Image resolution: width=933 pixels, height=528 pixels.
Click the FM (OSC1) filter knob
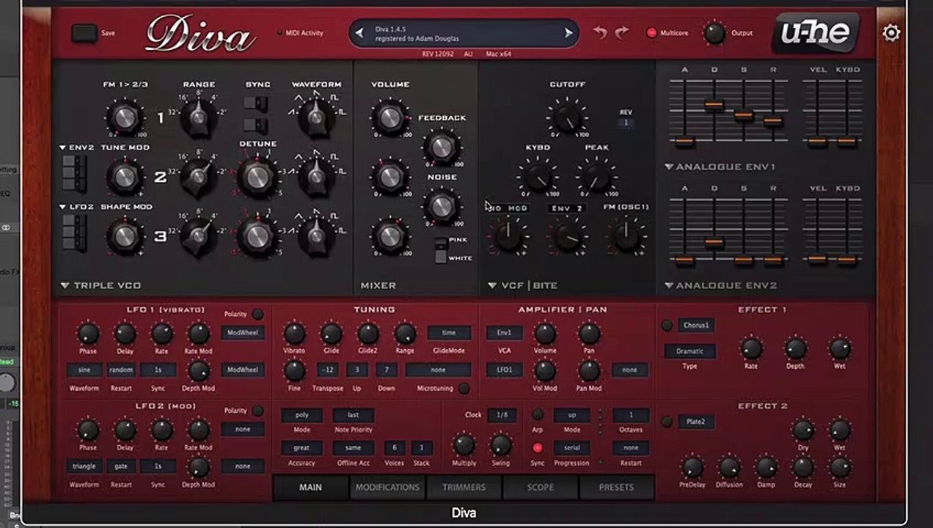(626, 236)
